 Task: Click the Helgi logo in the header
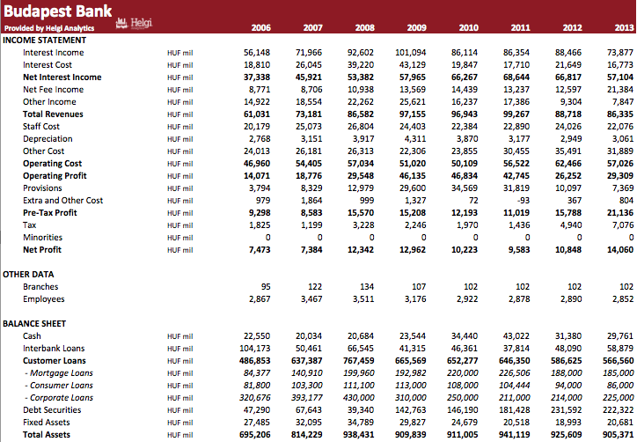coord(134,23)
